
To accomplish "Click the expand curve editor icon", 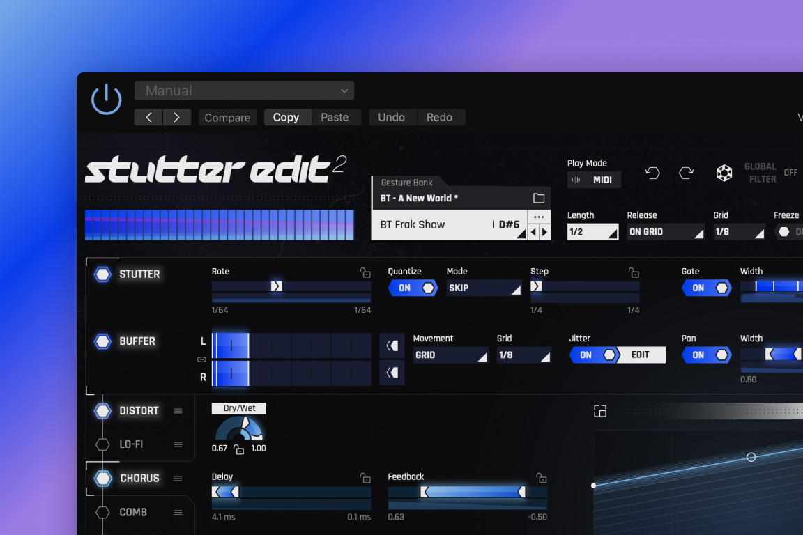I will click(600, 411).
